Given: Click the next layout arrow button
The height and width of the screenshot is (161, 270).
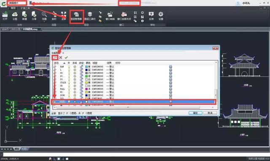Looking at the screenshot, I should 8,149.
